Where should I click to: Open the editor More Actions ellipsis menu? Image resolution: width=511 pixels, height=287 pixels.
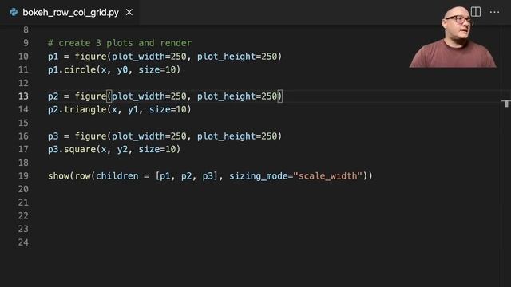pyautogui.click(x=494, y=12)
